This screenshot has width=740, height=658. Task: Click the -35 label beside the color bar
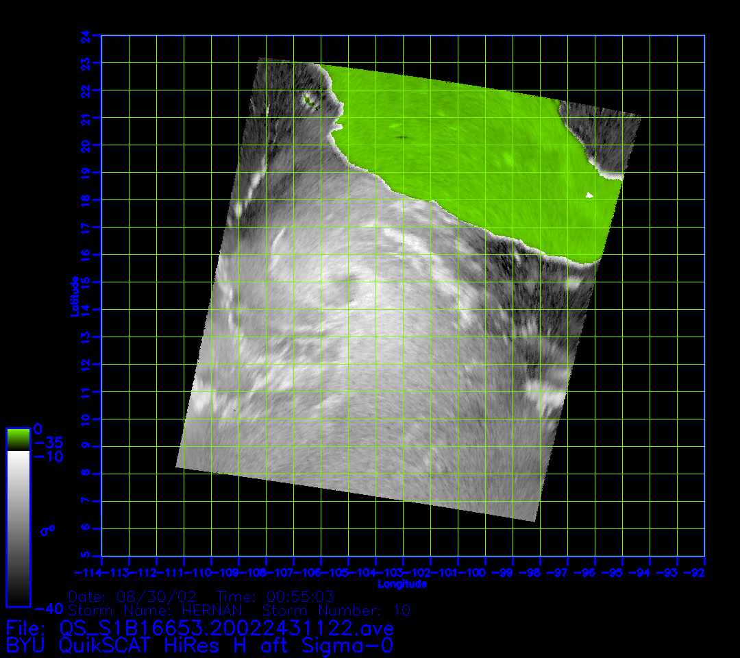(x=48, y=443)
